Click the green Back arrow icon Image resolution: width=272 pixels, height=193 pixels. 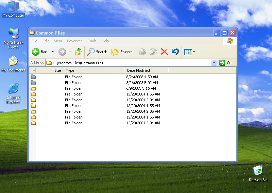point(36,52)
